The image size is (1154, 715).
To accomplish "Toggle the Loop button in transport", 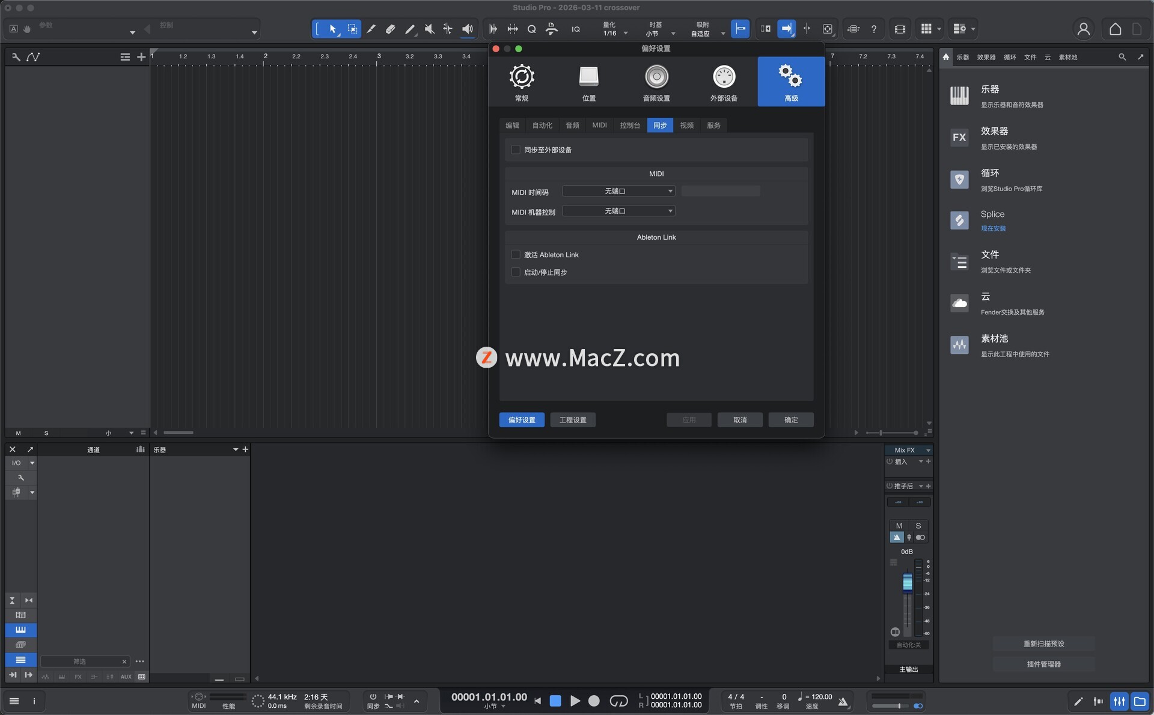I will click(618, 701).
